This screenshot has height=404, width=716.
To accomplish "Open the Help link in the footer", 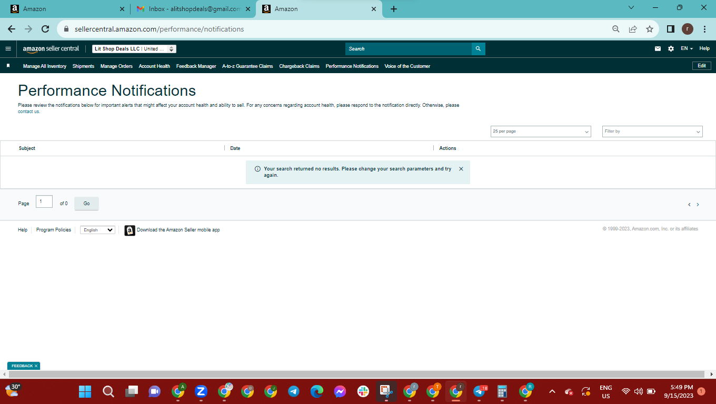I will (x=23, y=230).
